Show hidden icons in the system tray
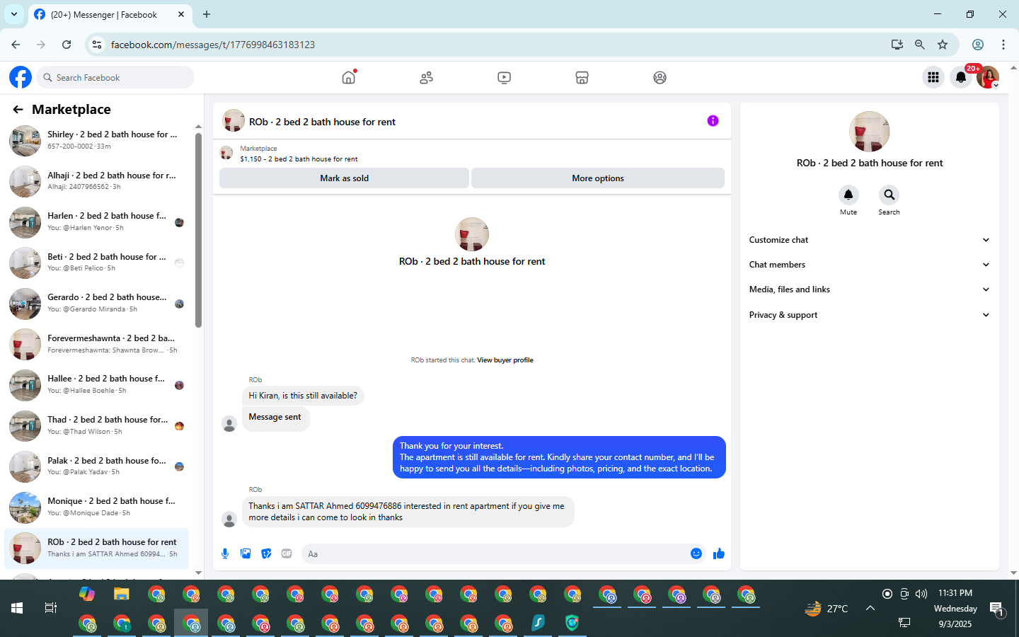This screenshot has height=637, width=1019. (870, 608)
